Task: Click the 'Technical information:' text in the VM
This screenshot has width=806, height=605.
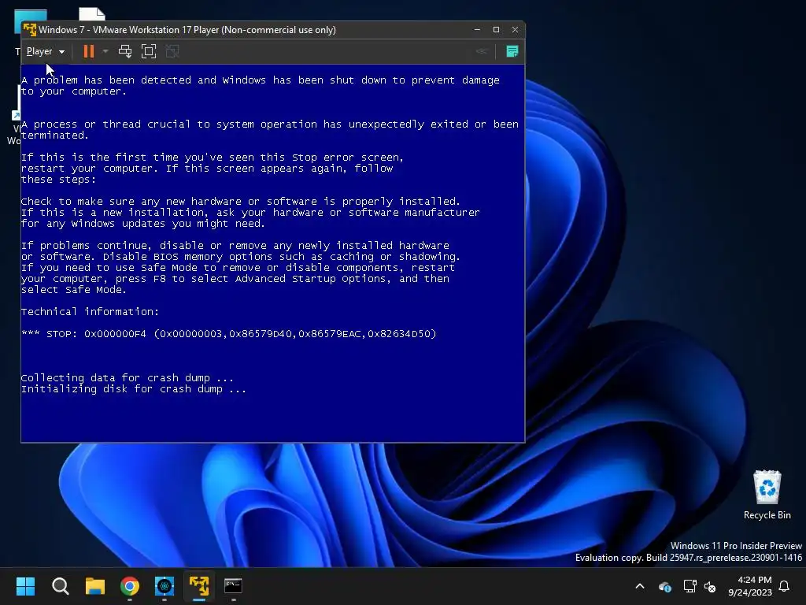Action: 90,312
